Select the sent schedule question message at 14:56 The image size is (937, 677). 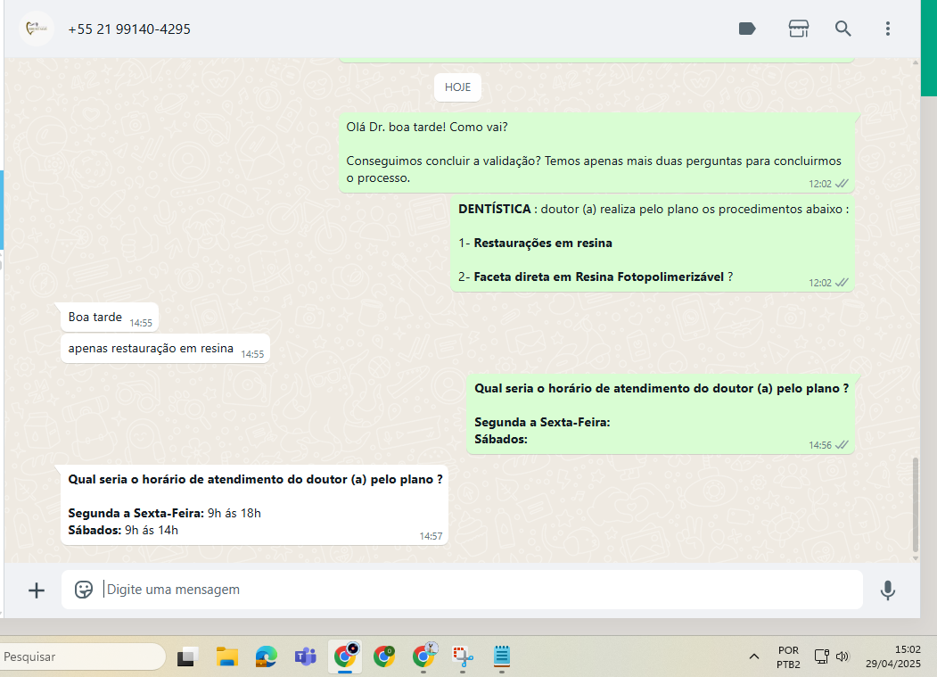pos(661,414)
